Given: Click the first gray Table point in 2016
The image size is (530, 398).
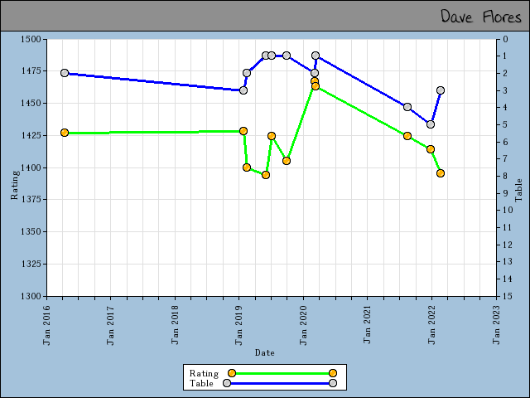Looking at the screenshot, I should click(x=65, y=73).
